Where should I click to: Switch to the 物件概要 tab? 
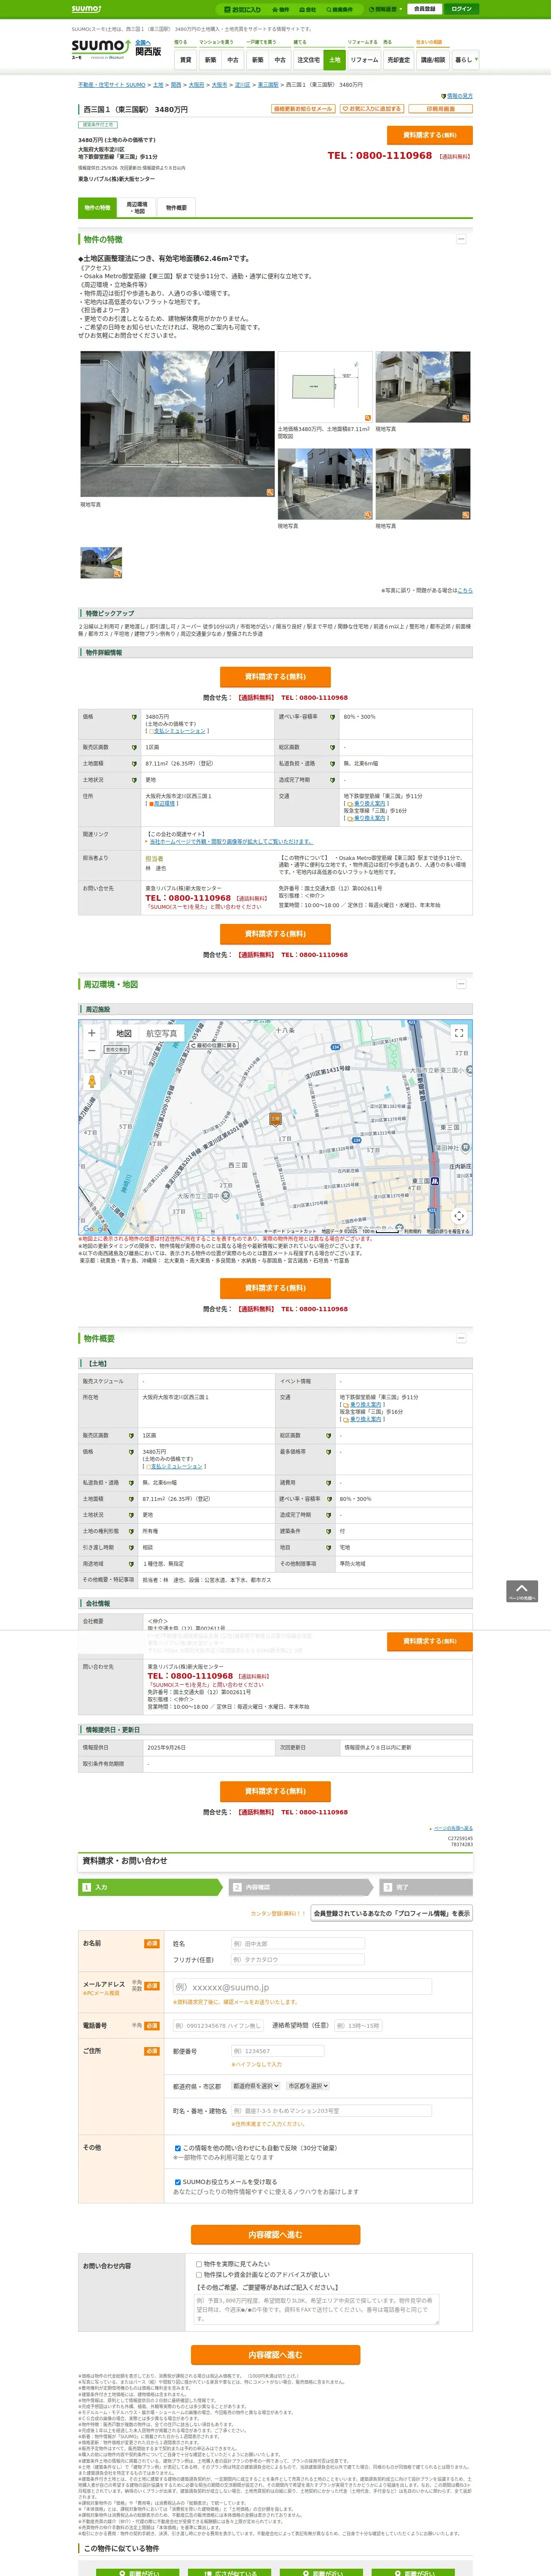(x=176, y=208)
